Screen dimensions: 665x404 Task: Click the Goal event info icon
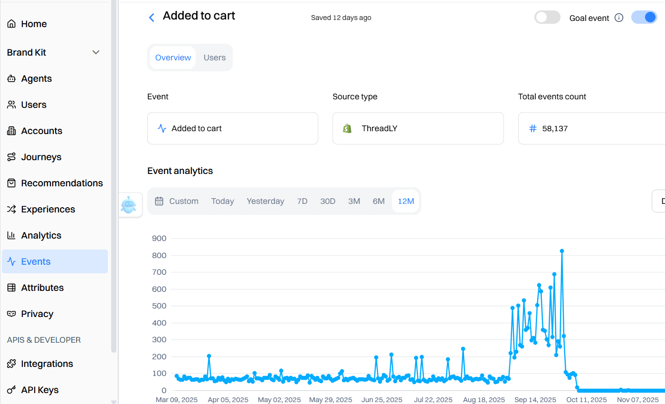(618, 18)
